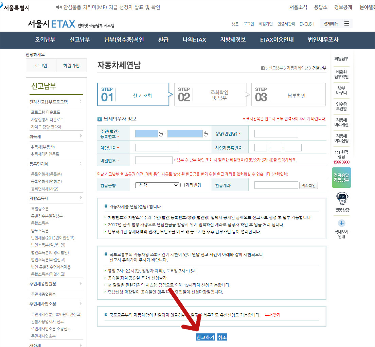Open the 챗봇상담 robot icon
Viewport: 375px width, 347px height.
pos(342,198)
